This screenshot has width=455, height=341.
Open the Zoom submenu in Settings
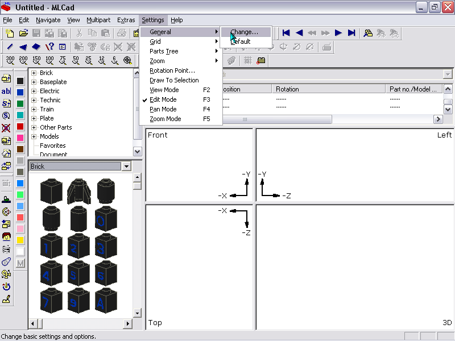[180, 61]
